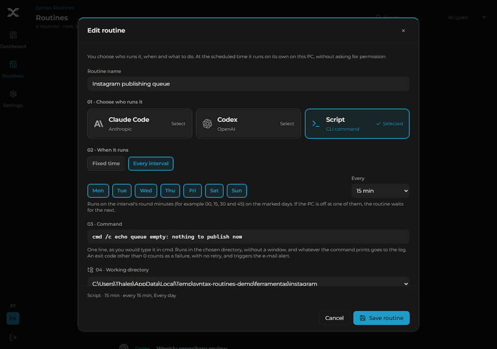Click the Syntax Routines breadcrumb link
Viewport: 497px width, 349px height.
tap(55, 8)
